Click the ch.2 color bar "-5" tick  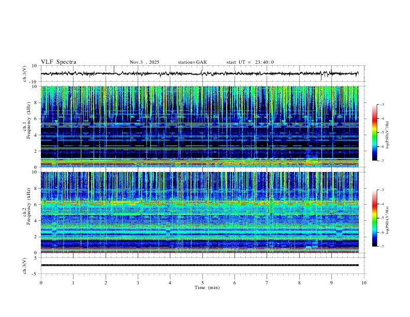pyautogui.click(x=382, y=218)
